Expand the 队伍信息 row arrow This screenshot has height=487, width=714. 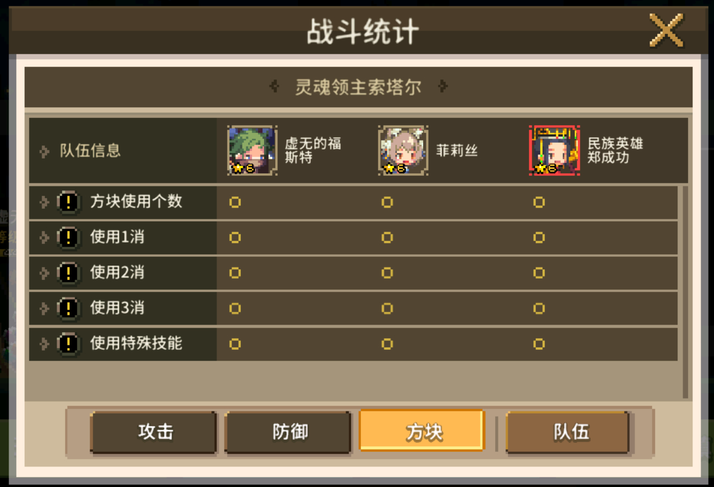pyautogui.click(x=45, y=152)
